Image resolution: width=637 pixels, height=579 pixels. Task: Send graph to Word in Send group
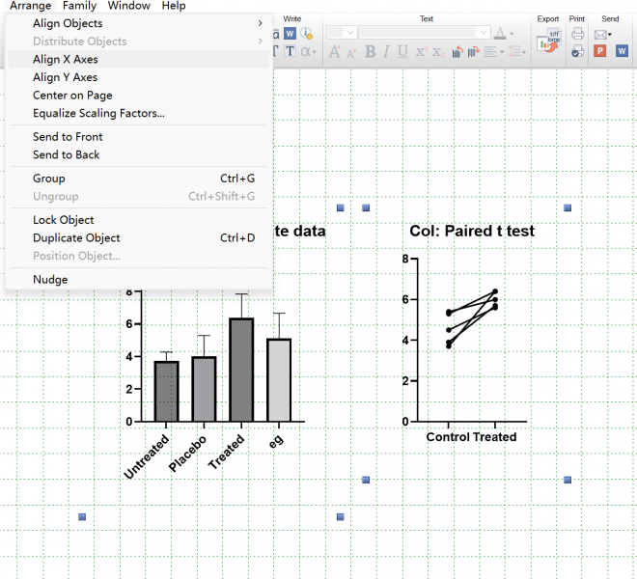click(x=622, y=51)
